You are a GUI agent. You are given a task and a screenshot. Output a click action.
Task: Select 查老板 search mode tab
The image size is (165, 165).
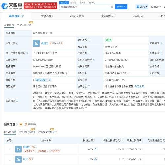click(73, 2)
